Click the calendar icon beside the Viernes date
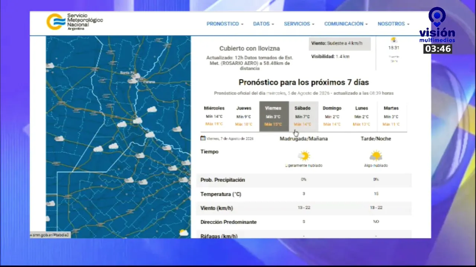The height and width of the screenshot is (267, 476). [x=203, y=138]
